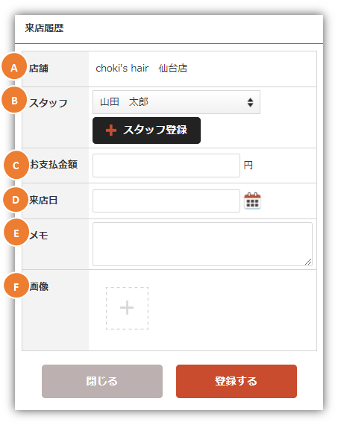Click the choki's hair 仙台店 store name

(141, 68)
